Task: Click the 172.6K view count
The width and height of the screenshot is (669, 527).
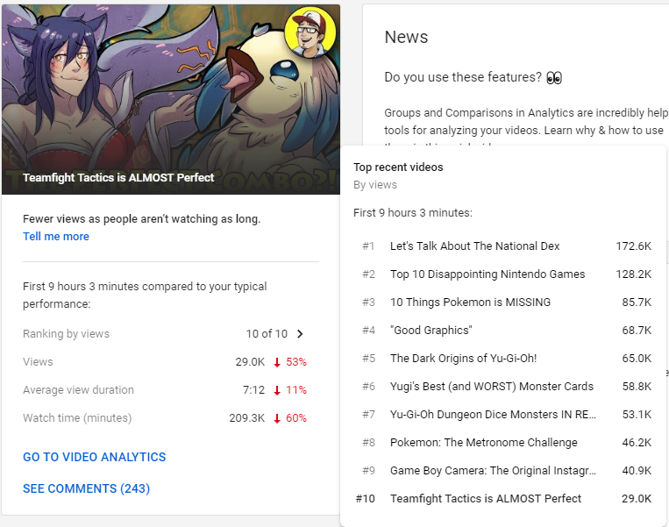Action: (x=634, y=246)
